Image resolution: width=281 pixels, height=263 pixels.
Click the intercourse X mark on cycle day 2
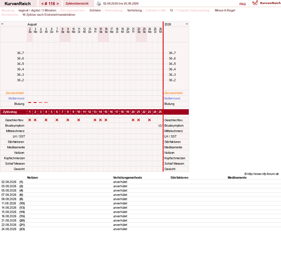(35, 120)
